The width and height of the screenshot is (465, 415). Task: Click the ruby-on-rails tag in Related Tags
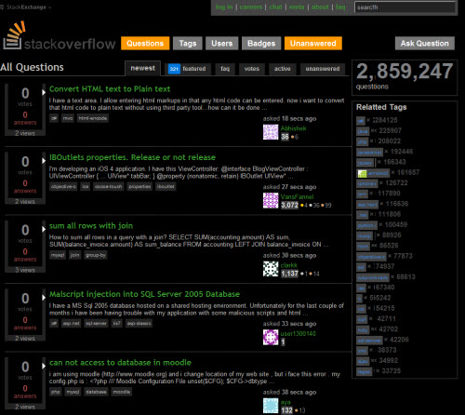372,277
